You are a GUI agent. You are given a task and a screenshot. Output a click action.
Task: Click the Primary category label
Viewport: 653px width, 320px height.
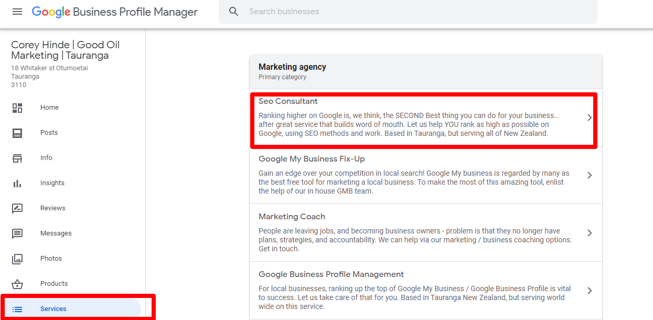click(x=282, y=77)
